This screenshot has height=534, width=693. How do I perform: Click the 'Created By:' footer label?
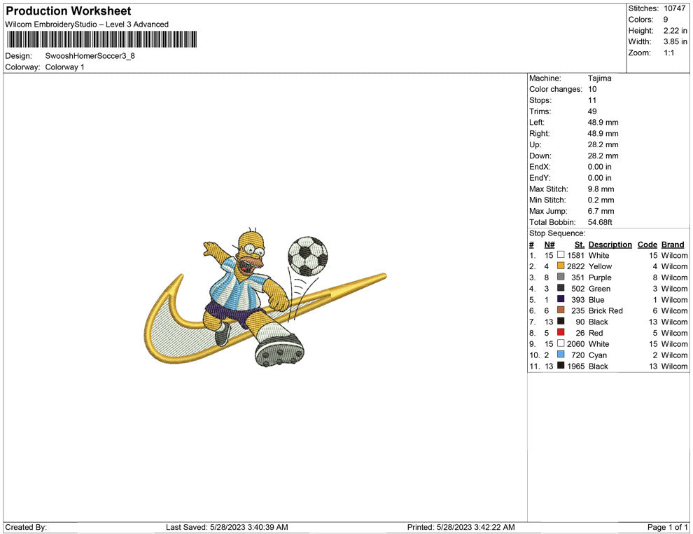(x=26, y=527)
